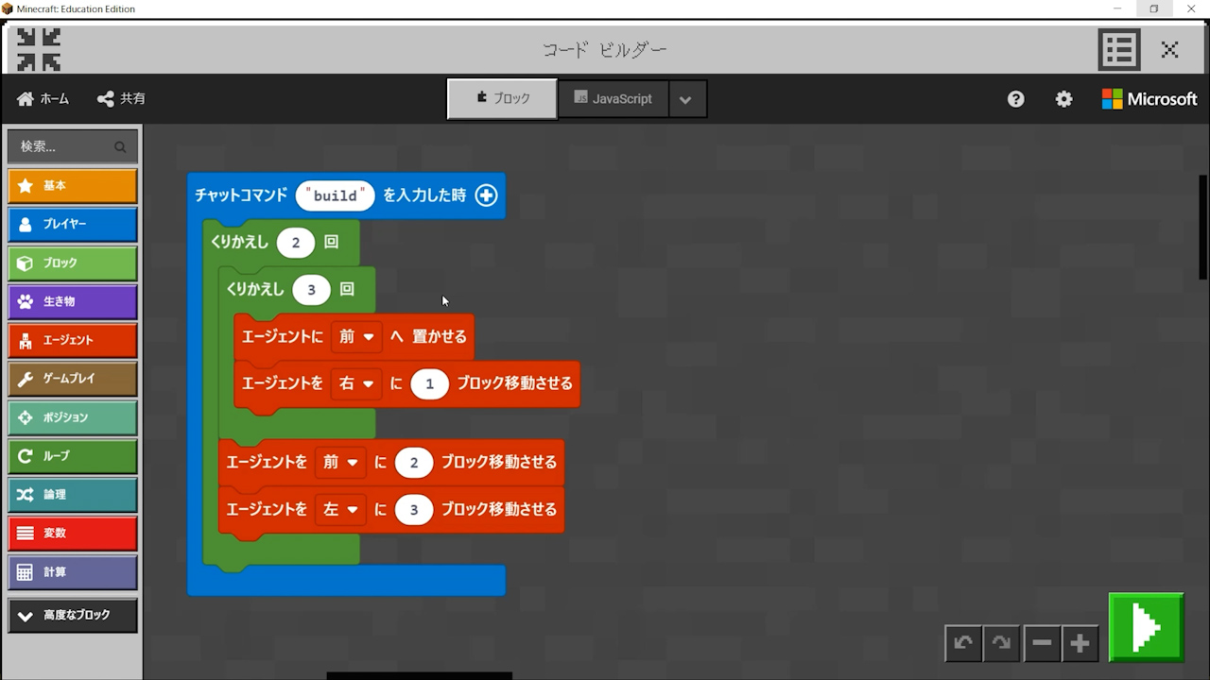
Task: Open language dropdown arrow next to JavaScript
Action: pyautogui.click(x=686, y=100)
